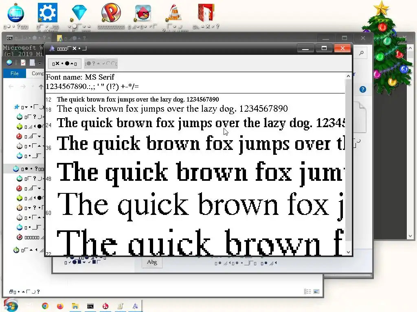The width and height of the screenshot is (417, 312).
Task: Click the font viewer title bar icon
Action: 52,49
